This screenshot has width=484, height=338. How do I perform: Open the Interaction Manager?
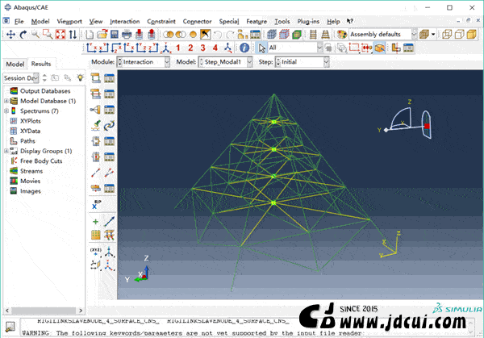click(109, 78)
